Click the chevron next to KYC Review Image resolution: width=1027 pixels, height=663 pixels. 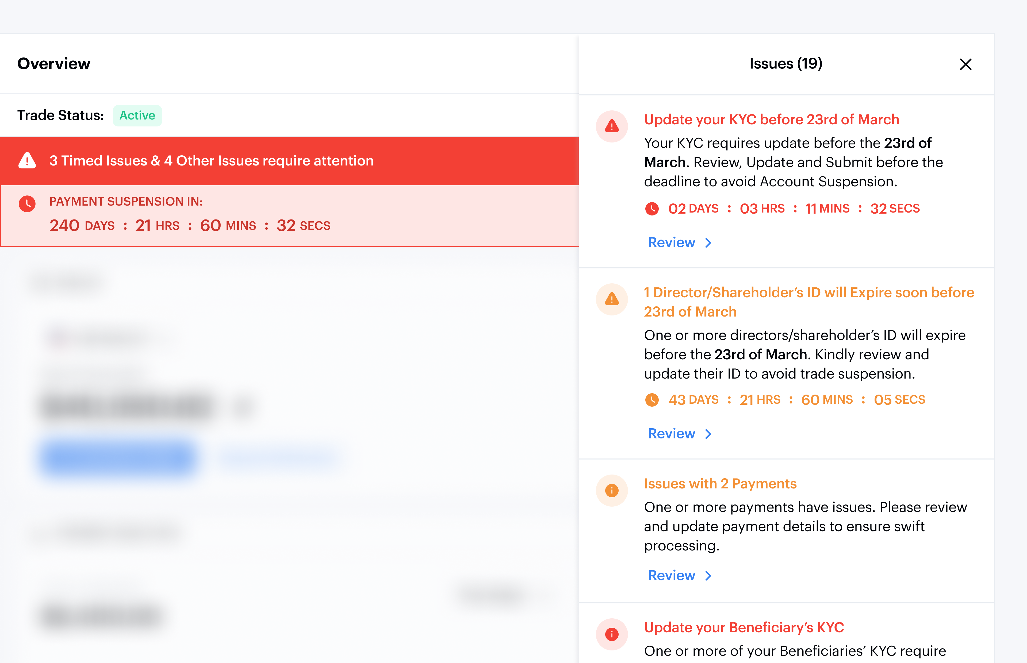[x=708, y=243]
